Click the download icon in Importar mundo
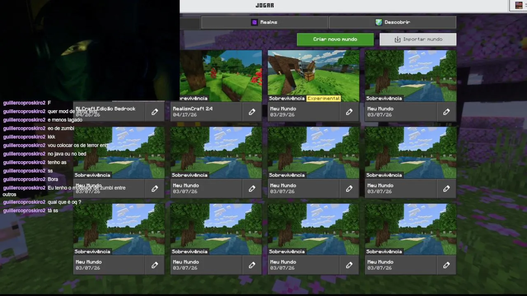The image size is (527, 296). (x=397, y=39)
